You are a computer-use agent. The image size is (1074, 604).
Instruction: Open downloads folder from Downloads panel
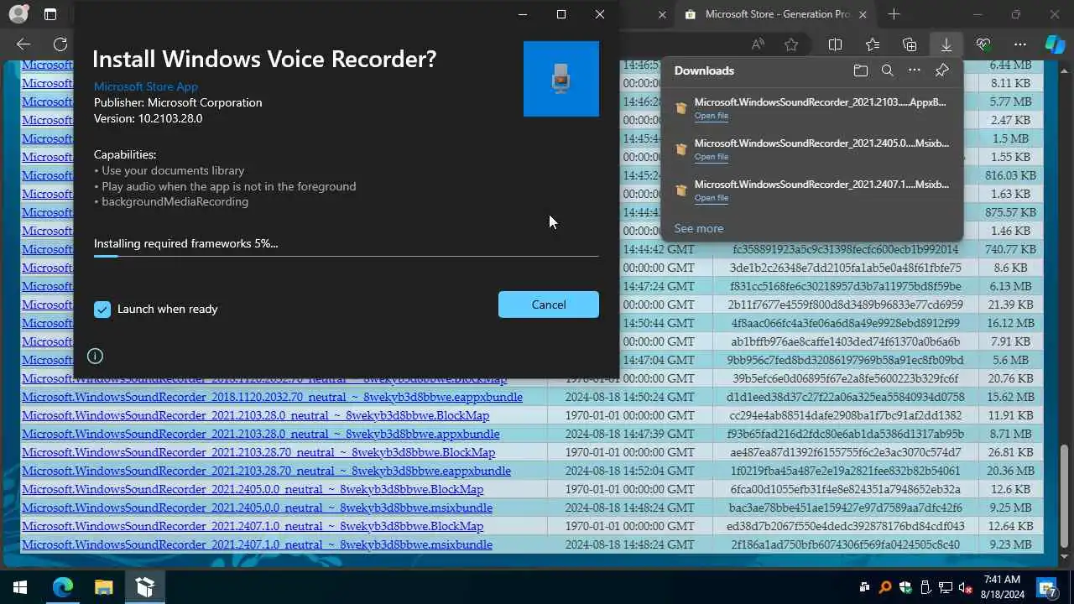pyautogui.click(x=860, y=70)
